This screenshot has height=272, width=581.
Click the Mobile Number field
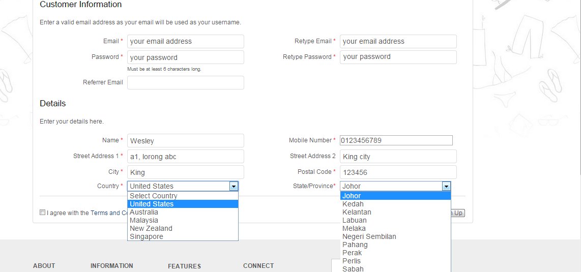tap(396, 140)
